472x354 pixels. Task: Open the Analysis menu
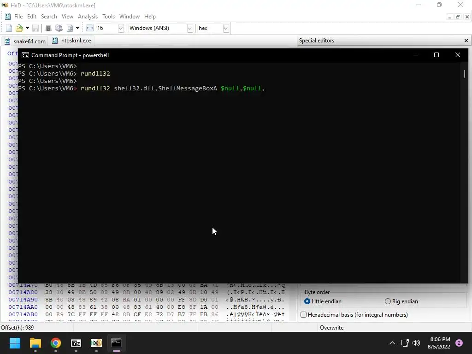click(x=88, y=17)
